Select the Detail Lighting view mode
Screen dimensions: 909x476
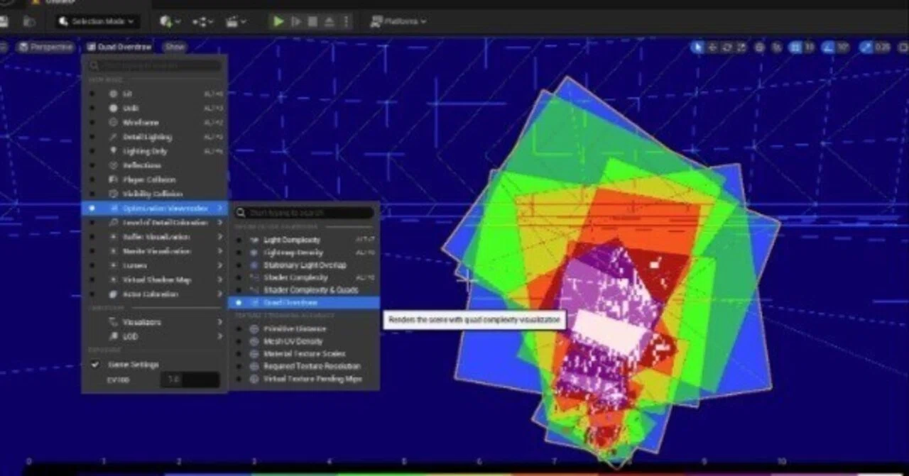[x=154, y=136]
